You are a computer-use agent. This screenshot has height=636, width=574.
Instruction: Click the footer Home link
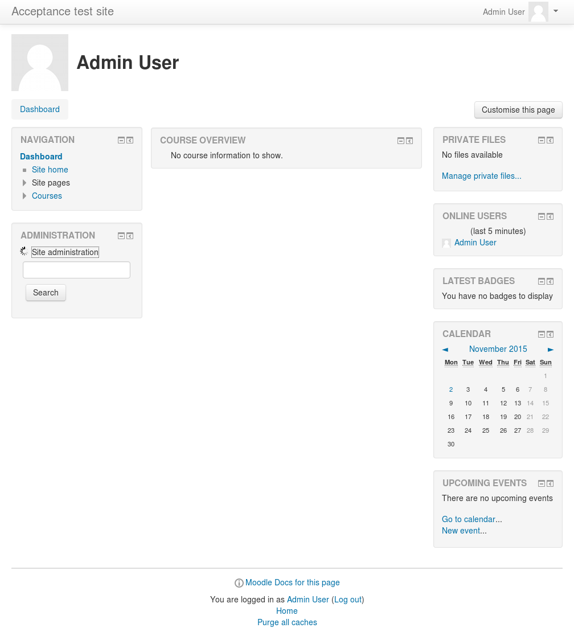coord(287,612)
